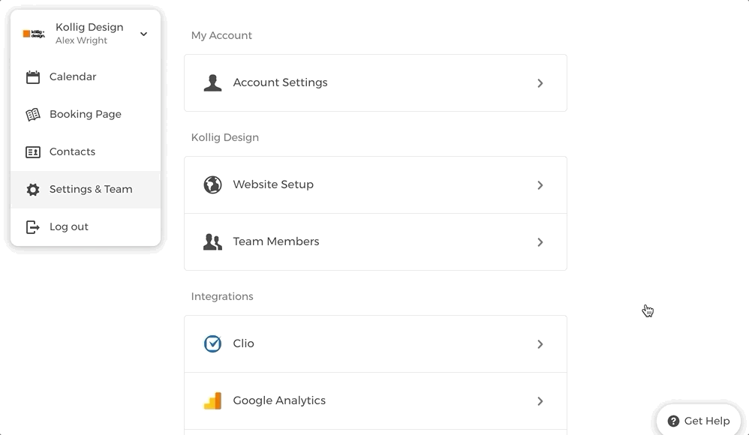Click the Log out arrow icon

[32, 227]
